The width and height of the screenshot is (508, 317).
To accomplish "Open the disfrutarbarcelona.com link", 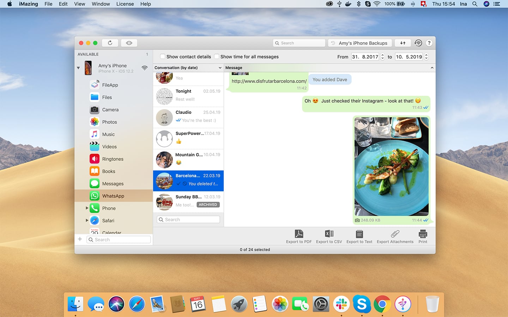I will [x=269, y=81].
